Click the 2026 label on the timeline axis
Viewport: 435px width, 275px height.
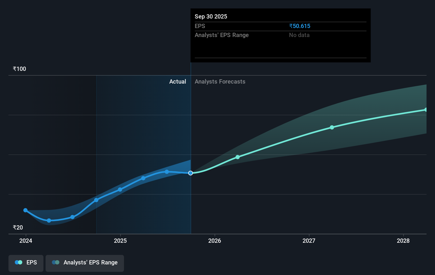click(215, 241)
